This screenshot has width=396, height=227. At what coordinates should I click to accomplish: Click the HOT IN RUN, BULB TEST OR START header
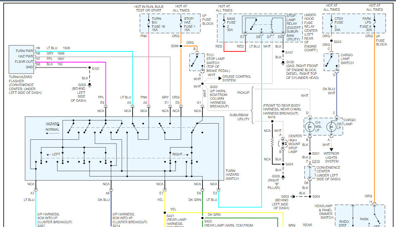click(149, 8)
